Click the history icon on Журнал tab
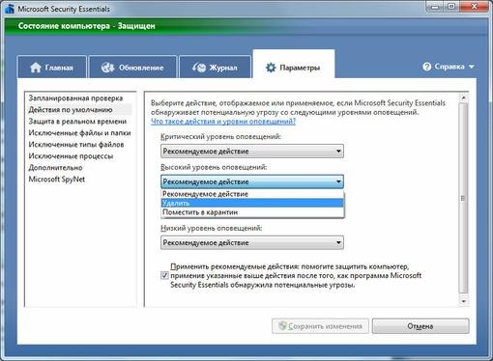This screenshot has height=361, width=493. 199,68
